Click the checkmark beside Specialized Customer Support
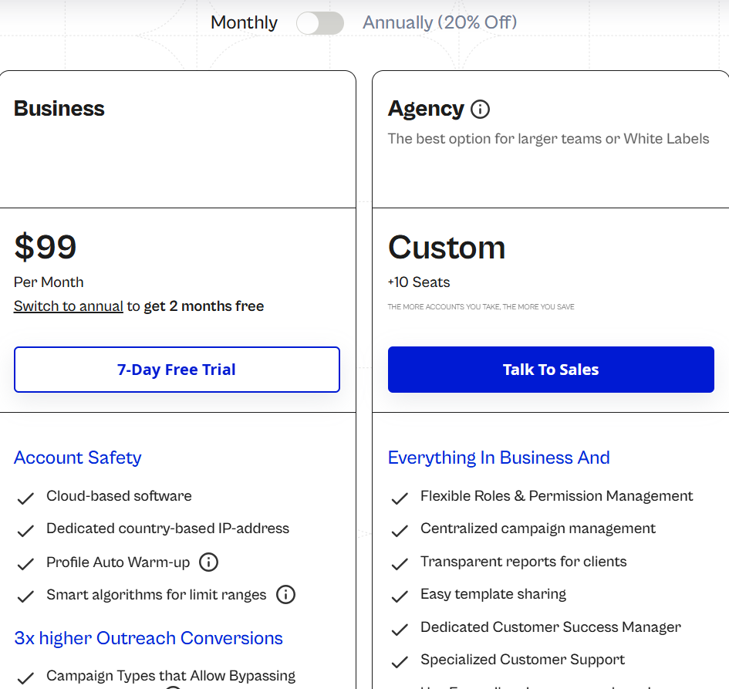 click(400, 661)
